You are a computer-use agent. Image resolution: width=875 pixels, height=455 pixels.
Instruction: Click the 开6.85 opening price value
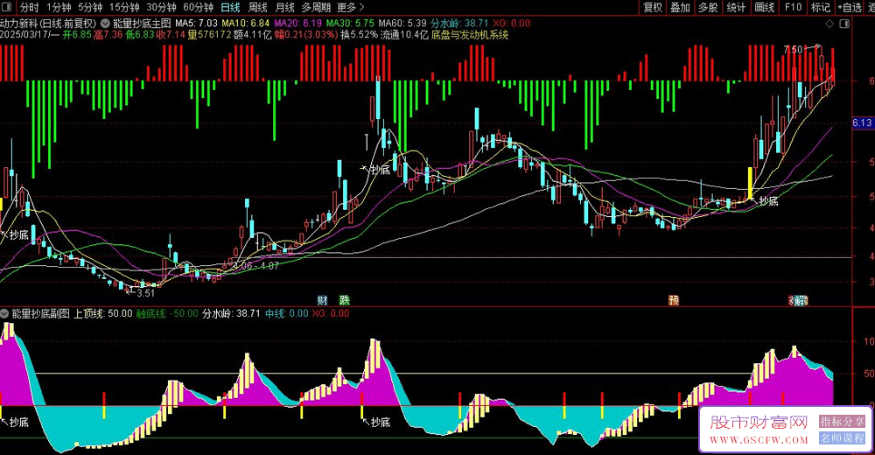pyautogui.click(x=76, y=35)
